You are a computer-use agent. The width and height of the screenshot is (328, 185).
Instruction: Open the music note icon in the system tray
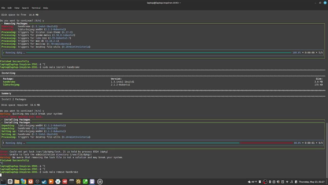pyautogui.click(x=291, y=182)
